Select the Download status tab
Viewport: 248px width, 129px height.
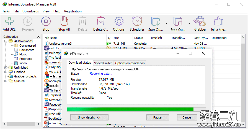pyautogui.click(x=80, y=63)
